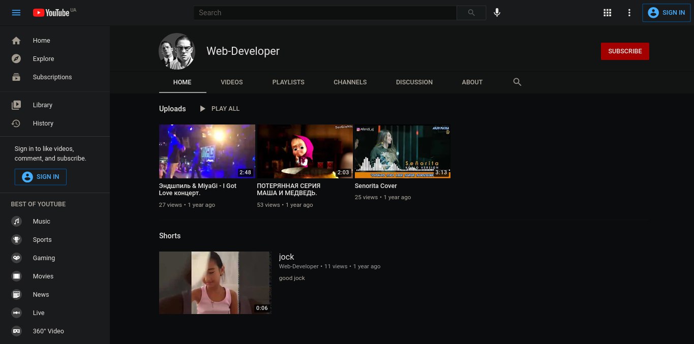
Task: Select 360° Video label in the sidebar
Action: (48, 331)
